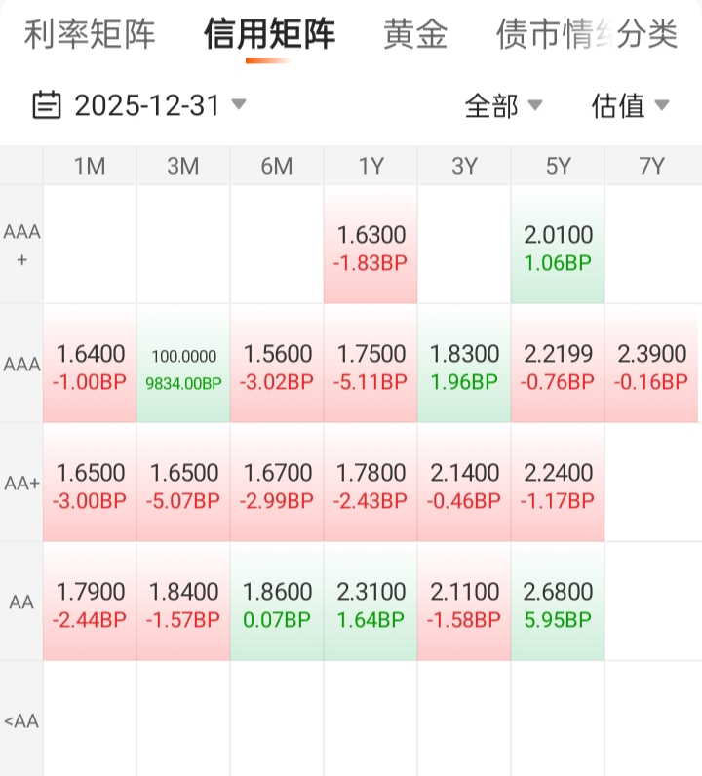Open the AAA+ 1Y cell showing 1.6300
The height and width of the screenshot is (776, 702).
[x=370, y=247]
